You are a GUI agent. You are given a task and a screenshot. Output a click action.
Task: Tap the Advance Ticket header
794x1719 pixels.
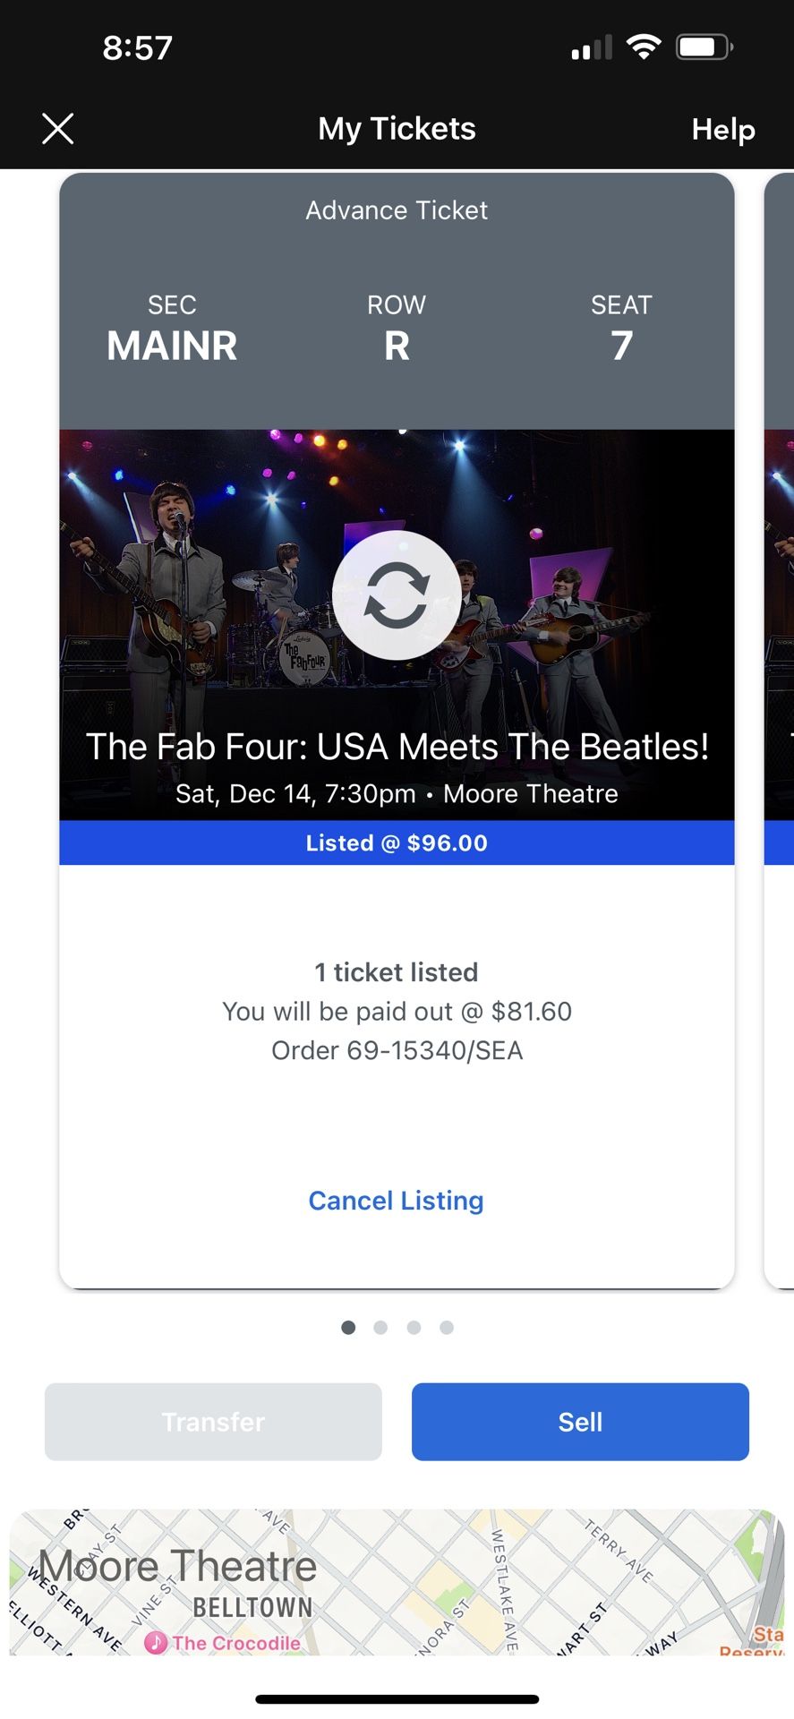click(x=397, y=210)
